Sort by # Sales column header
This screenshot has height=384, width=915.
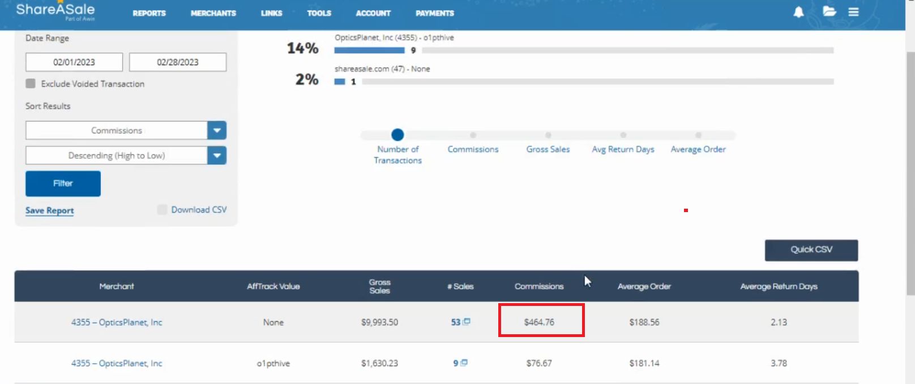[460, 286]
